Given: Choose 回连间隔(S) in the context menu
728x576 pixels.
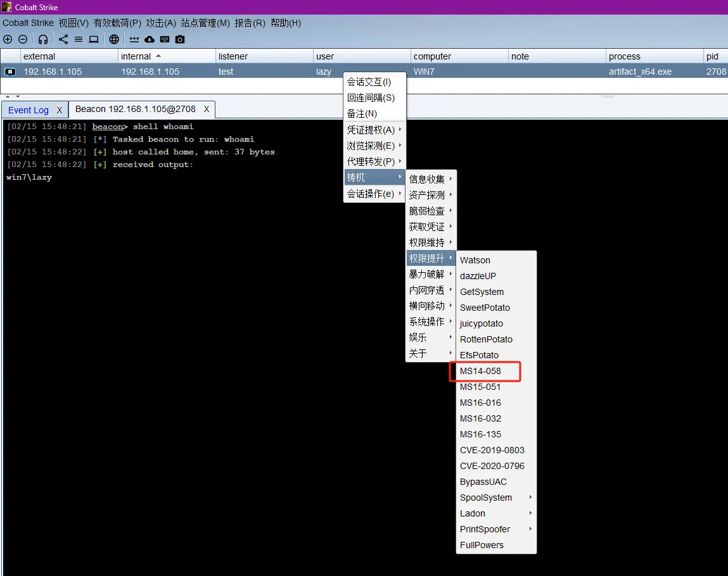Looking at the screenshot, I should 374,98.
